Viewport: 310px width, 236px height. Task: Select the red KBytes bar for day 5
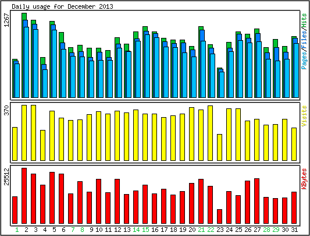pyautogui.click(x=52, y=198)
